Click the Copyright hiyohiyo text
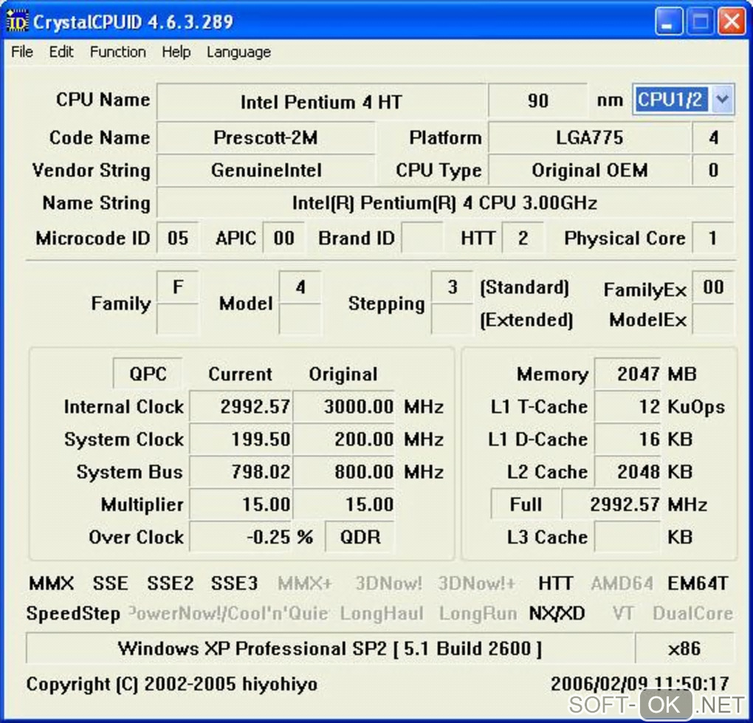Viewport: 753px width, 723px height. click(172, 684)
